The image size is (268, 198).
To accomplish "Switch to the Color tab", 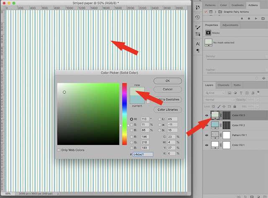I will [223, 5].
